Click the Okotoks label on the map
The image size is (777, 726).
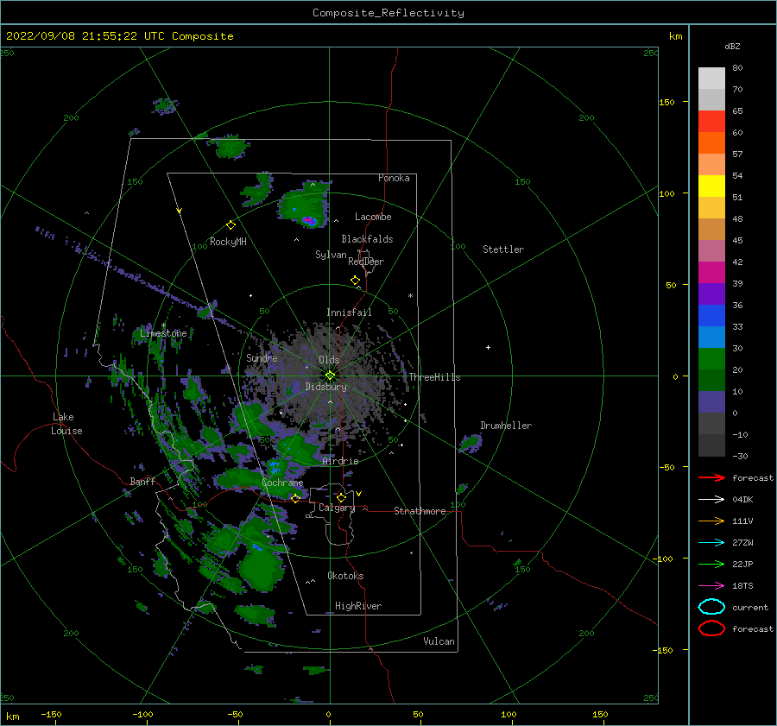coord(345,576)
